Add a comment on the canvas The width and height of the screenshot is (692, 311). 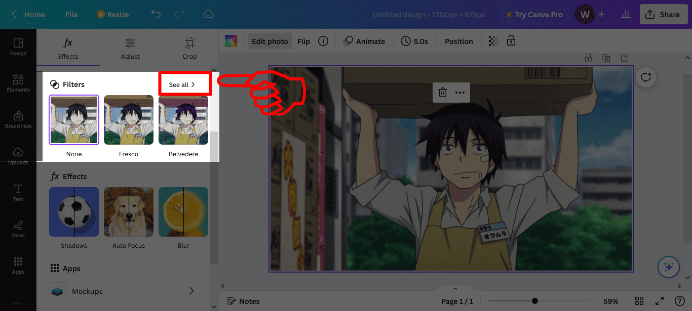[x=646, y=77]
